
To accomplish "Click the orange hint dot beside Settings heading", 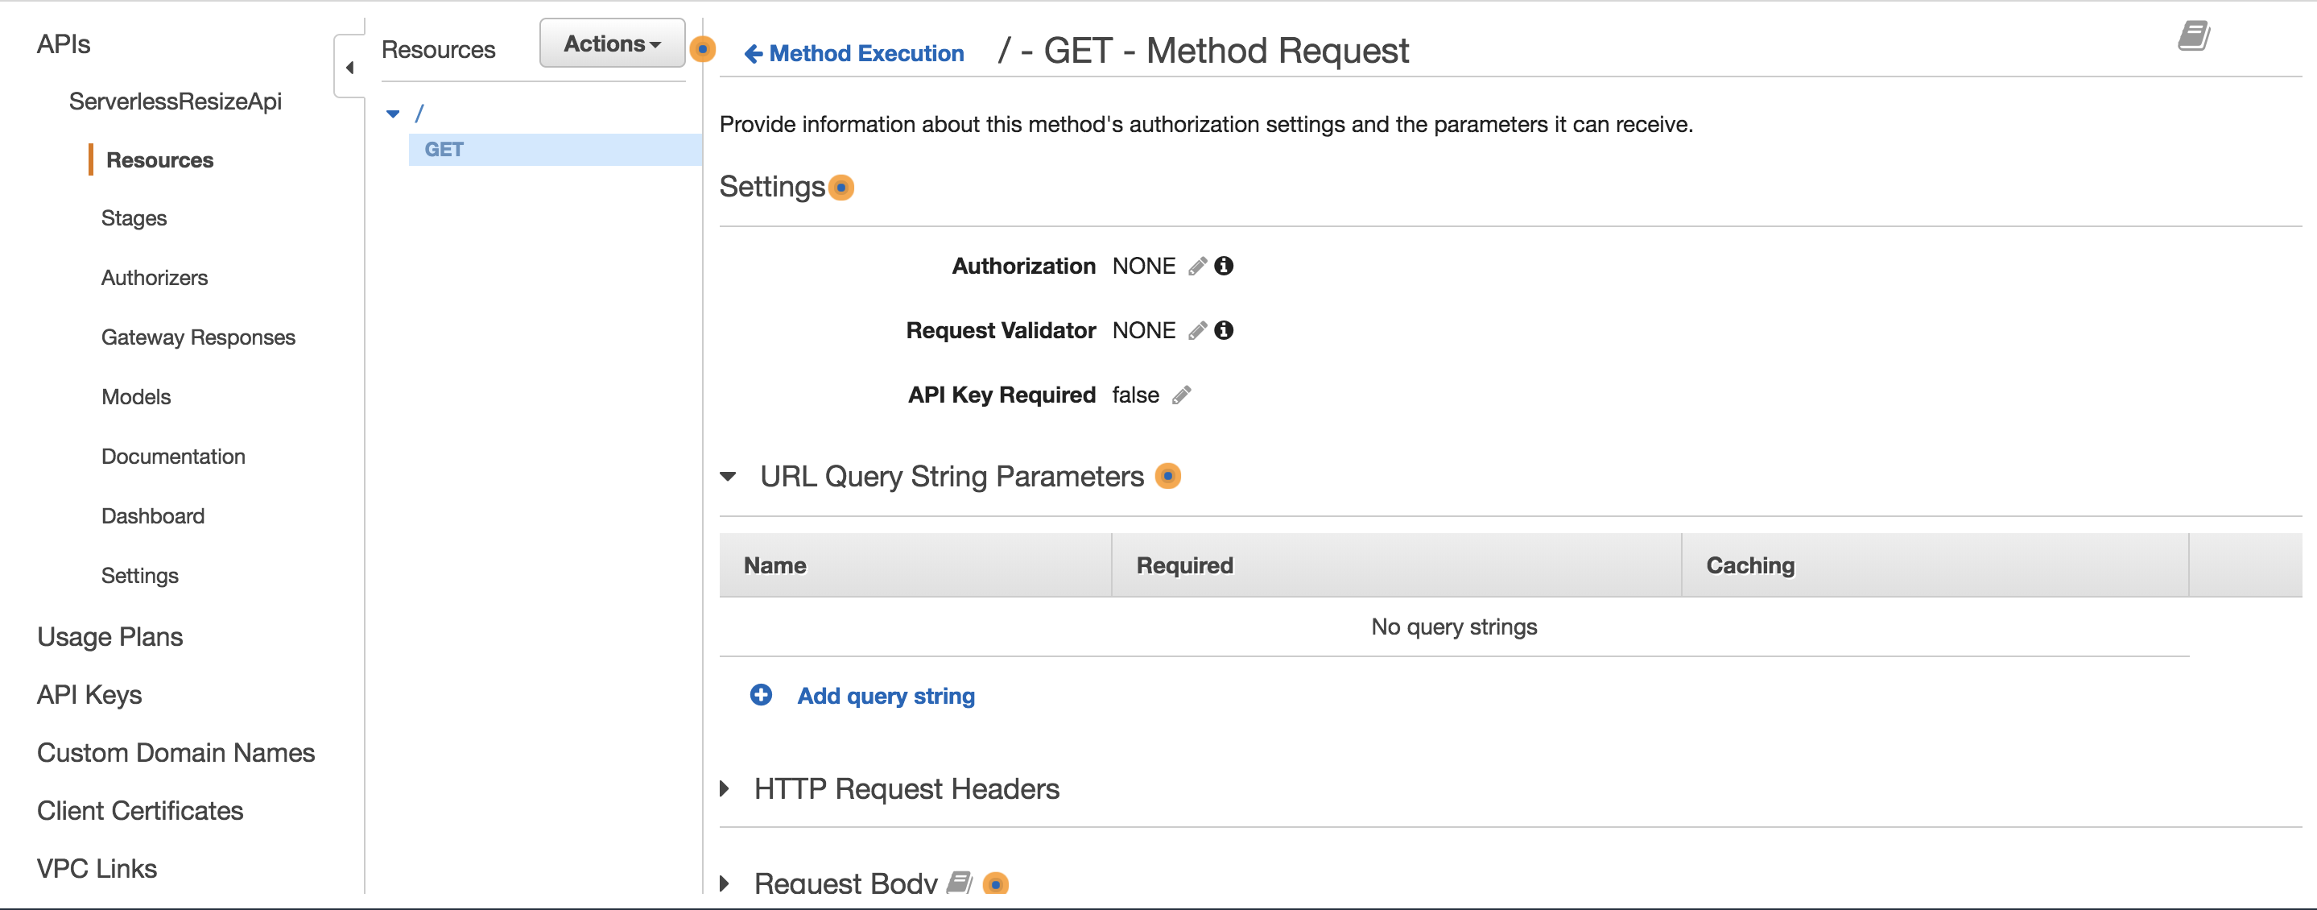I will coord(841,188).
